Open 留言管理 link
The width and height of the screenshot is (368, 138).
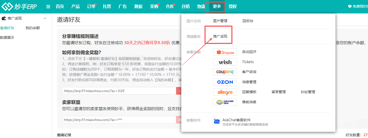[x=279, y=92]
